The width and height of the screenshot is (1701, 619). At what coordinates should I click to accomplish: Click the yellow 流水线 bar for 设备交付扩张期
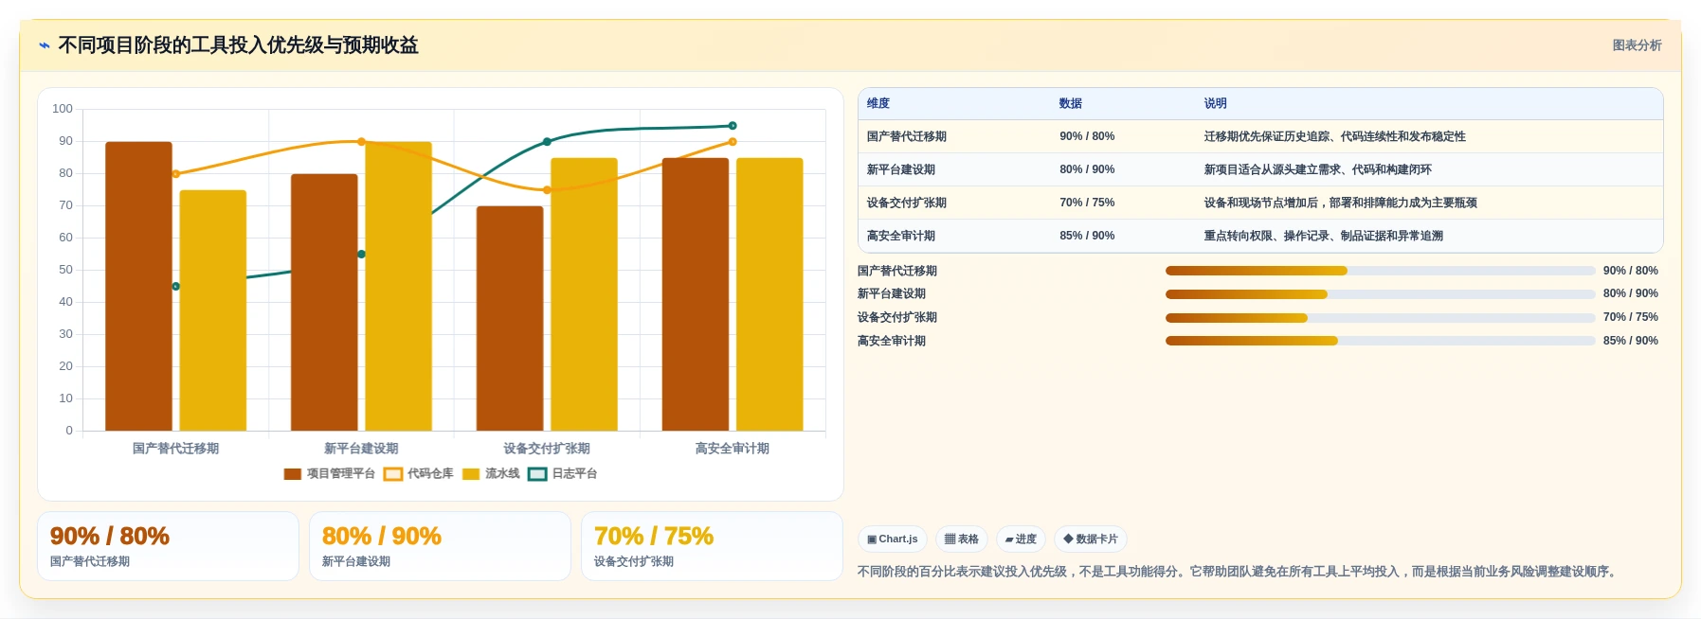(584, 294)
